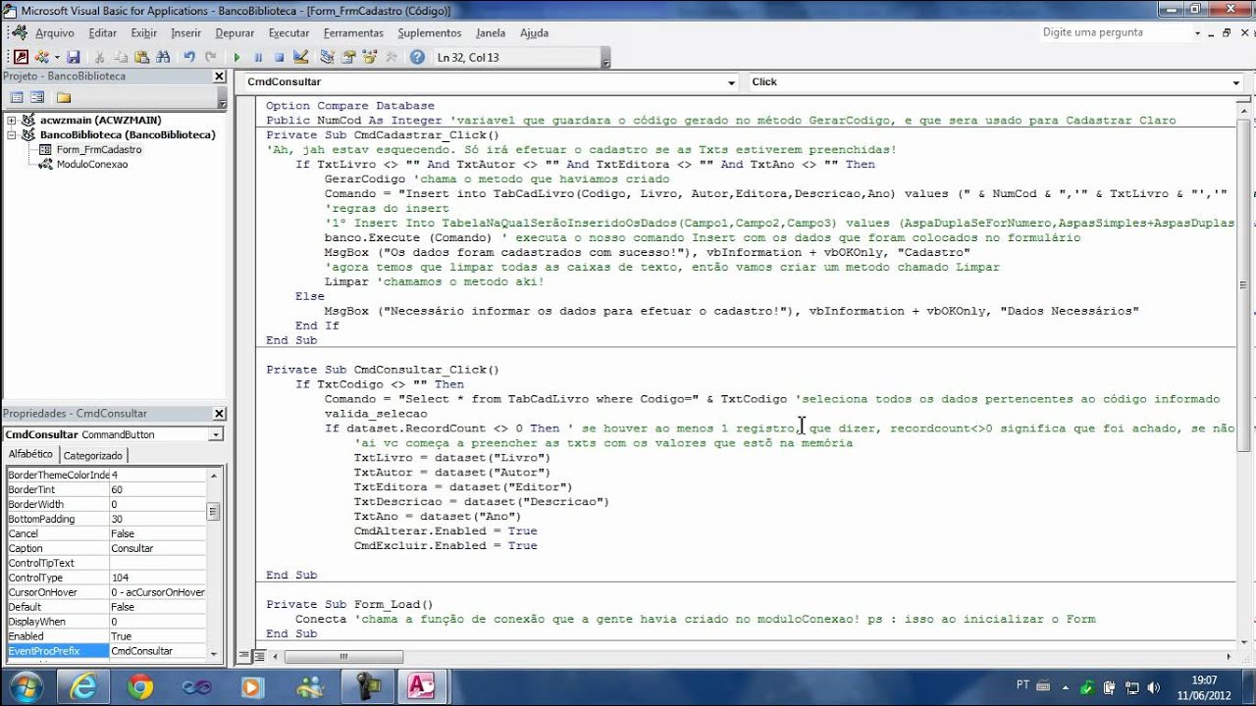Open the CmdConsultar CommandButton object dropdown in Properties
Viewport: 1256px width, 706px height.
pyautogui.click(x=216, y=434)
